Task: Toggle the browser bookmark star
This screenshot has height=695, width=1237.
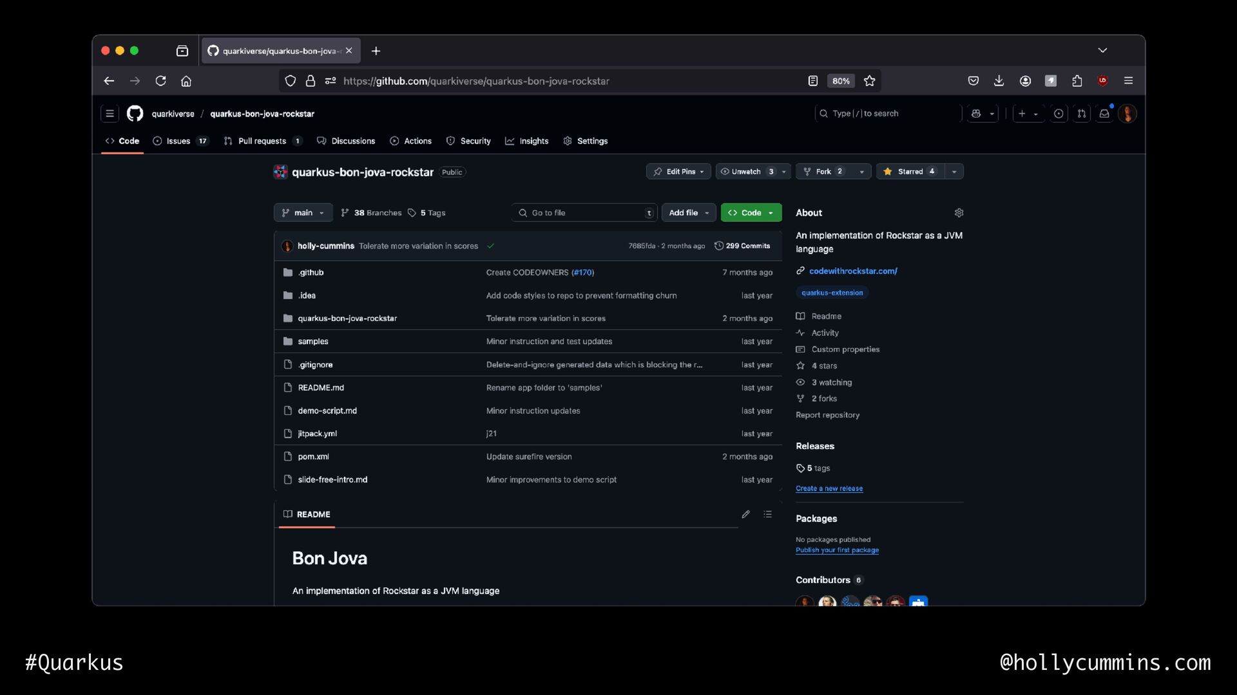Action: coord(870,81)
